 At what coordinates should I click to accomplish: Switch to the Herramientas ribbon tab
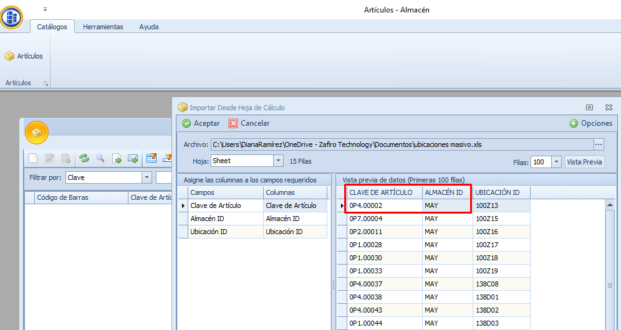pyautogui.click(x=103, y=27)
